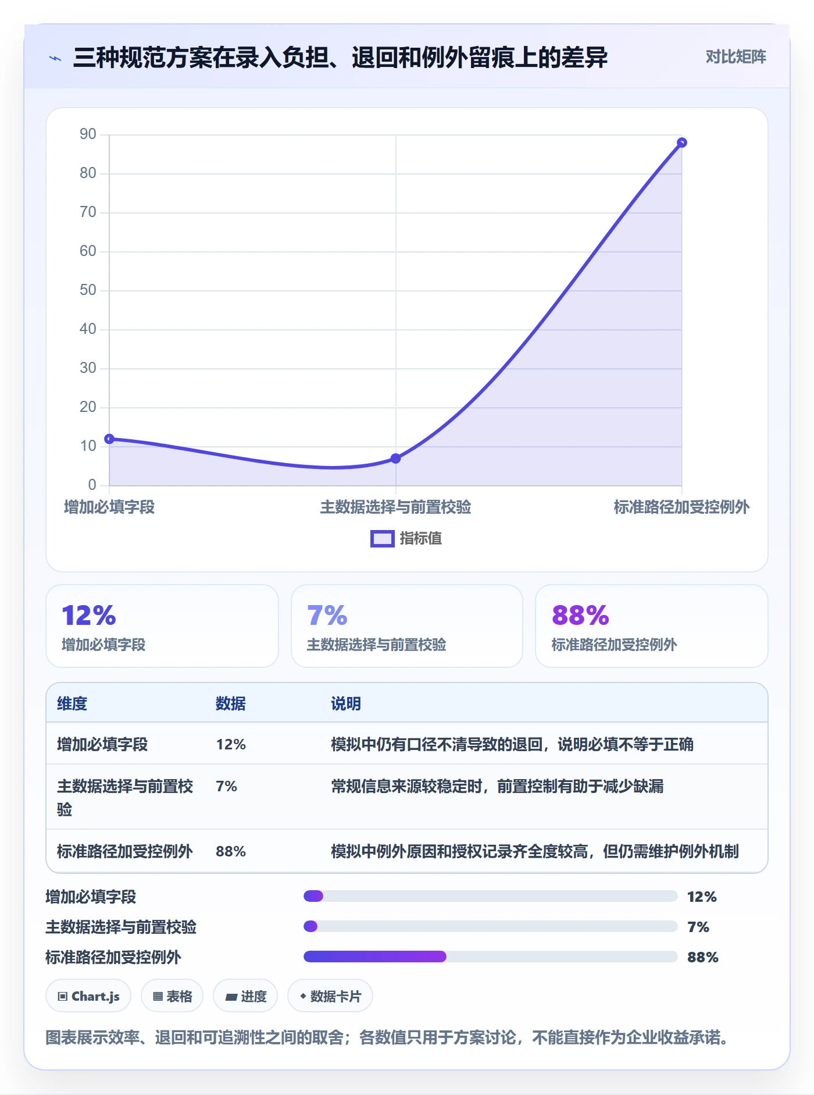The width and height of the screenshot is (814, 1095).
Task: Click the progress bar for 标准路径加受控例外
Action: point(491,957)
